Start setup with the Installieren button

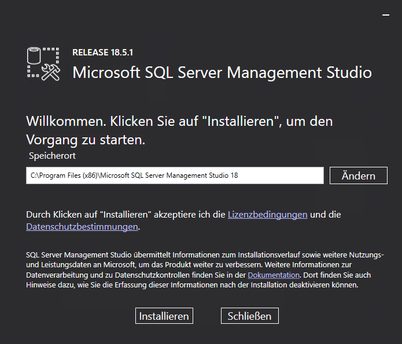(x=164, y=316)
